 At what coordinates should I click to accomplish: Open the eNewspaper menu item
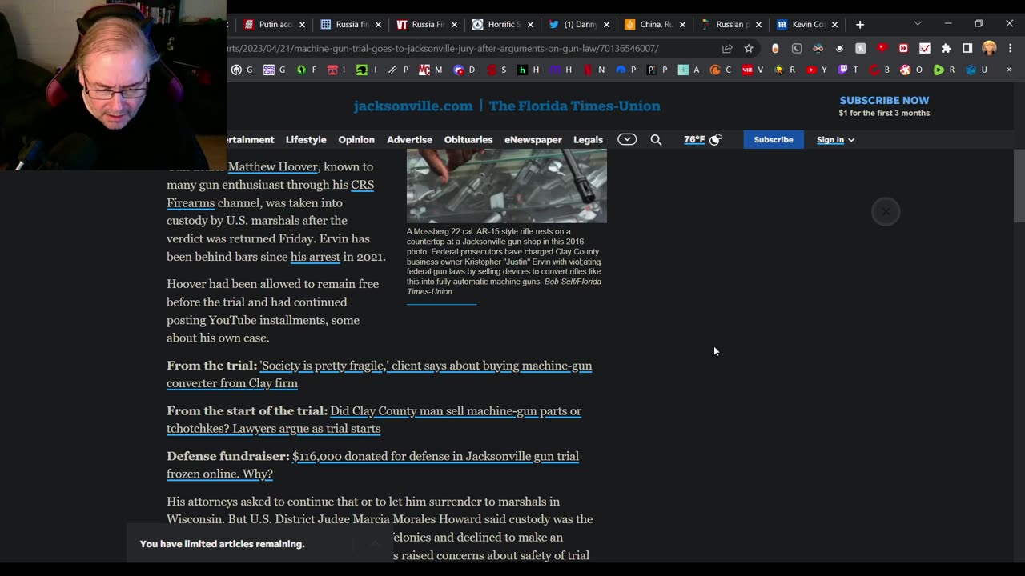tap(533, 139)
